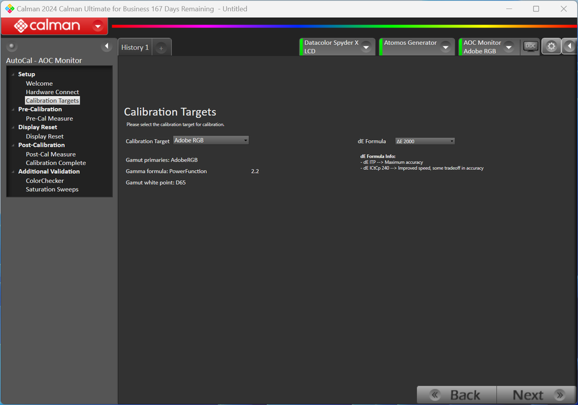
Task: Switch to the History 1 tab
Action: pyautogui.click(x=135, y=47)
